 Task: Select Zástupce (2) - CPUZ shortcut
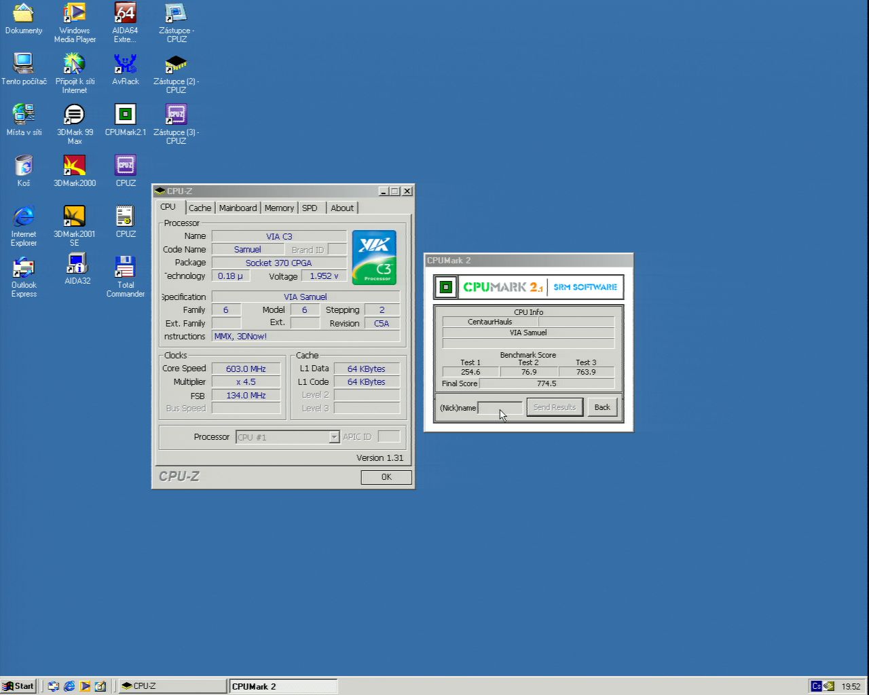tap(177, 64)
